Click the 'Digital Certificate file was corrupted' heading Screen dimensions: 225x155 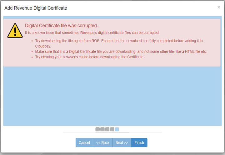pyautogui.click(x=61, y=26)
